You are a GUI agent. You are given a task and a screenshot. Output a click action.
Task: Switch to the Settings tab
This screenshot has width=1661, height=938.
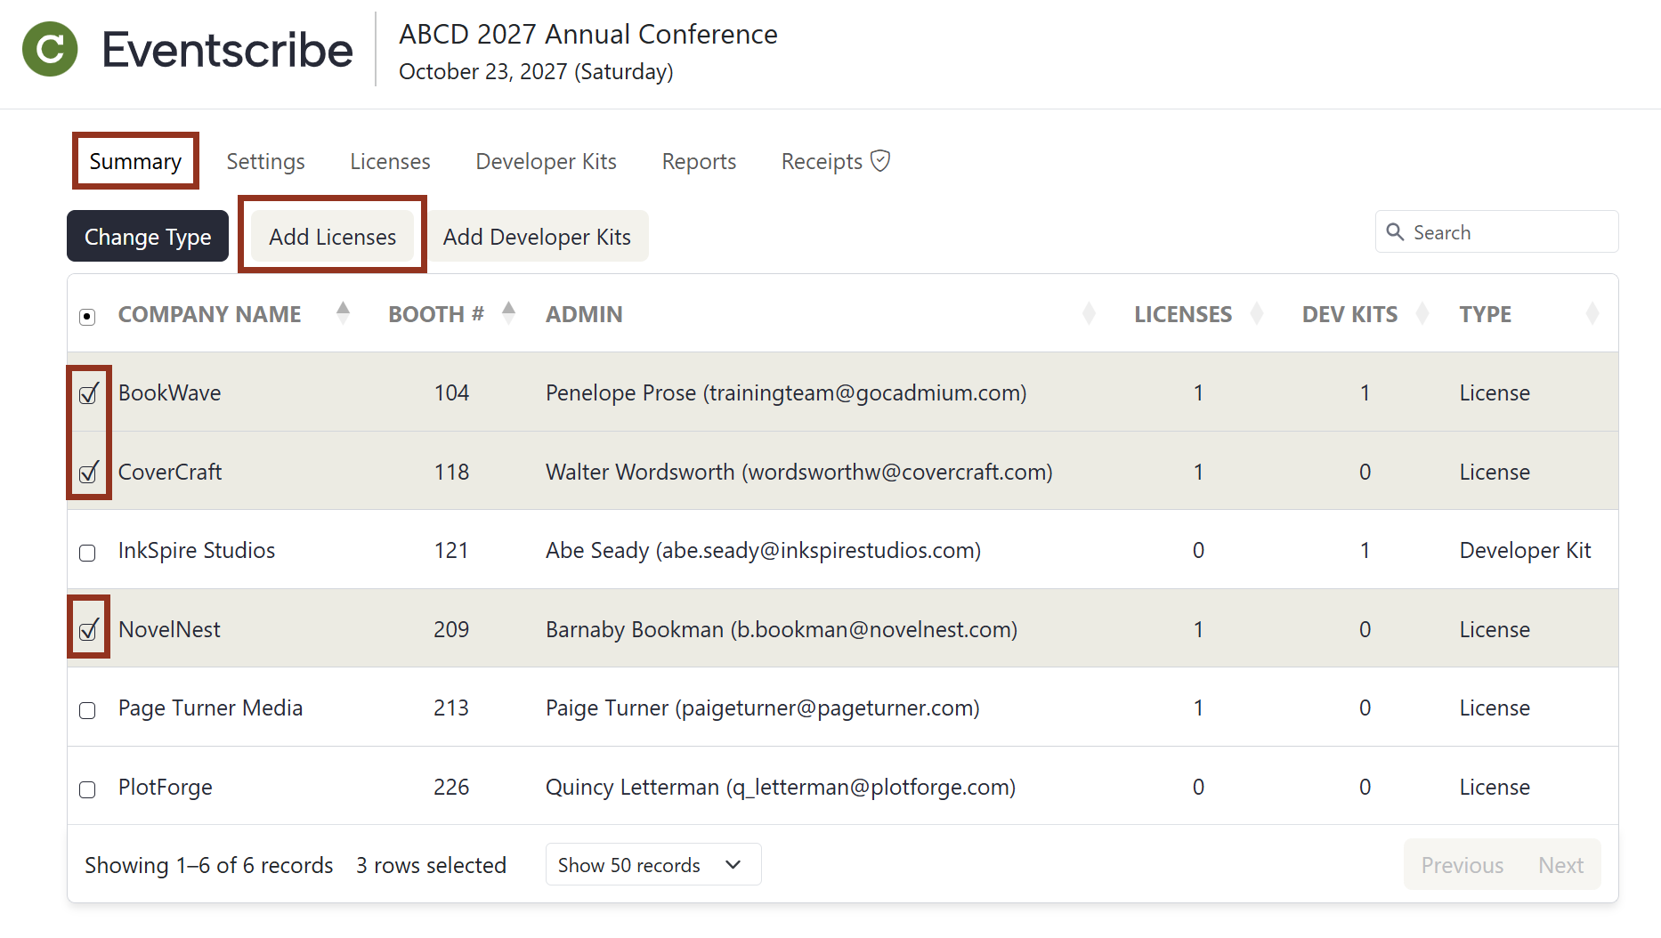(265, 161)
